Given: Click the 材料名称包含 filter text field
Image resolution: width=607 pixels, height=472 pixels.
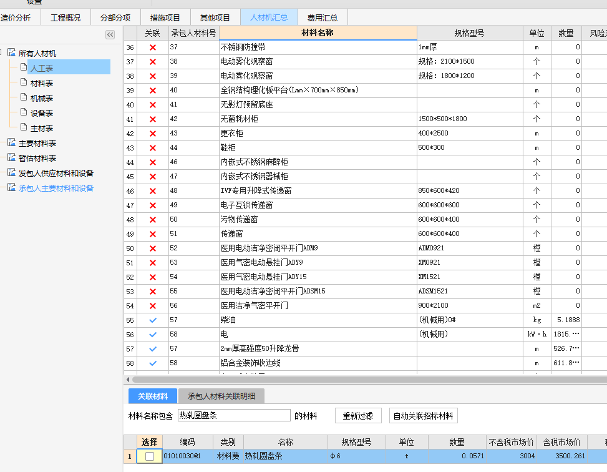Looking at the screenshot, I should [x=234, y=415].
